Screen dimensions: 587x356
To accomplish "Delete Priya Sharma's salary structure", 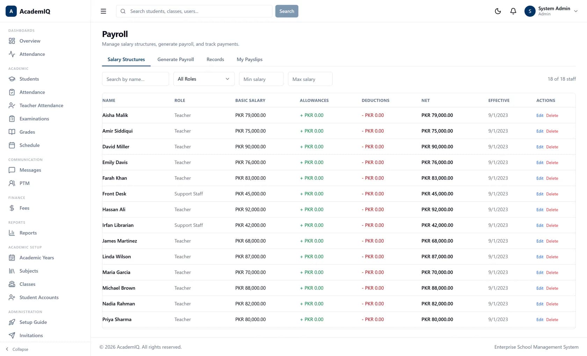I will tap(552, 320).
